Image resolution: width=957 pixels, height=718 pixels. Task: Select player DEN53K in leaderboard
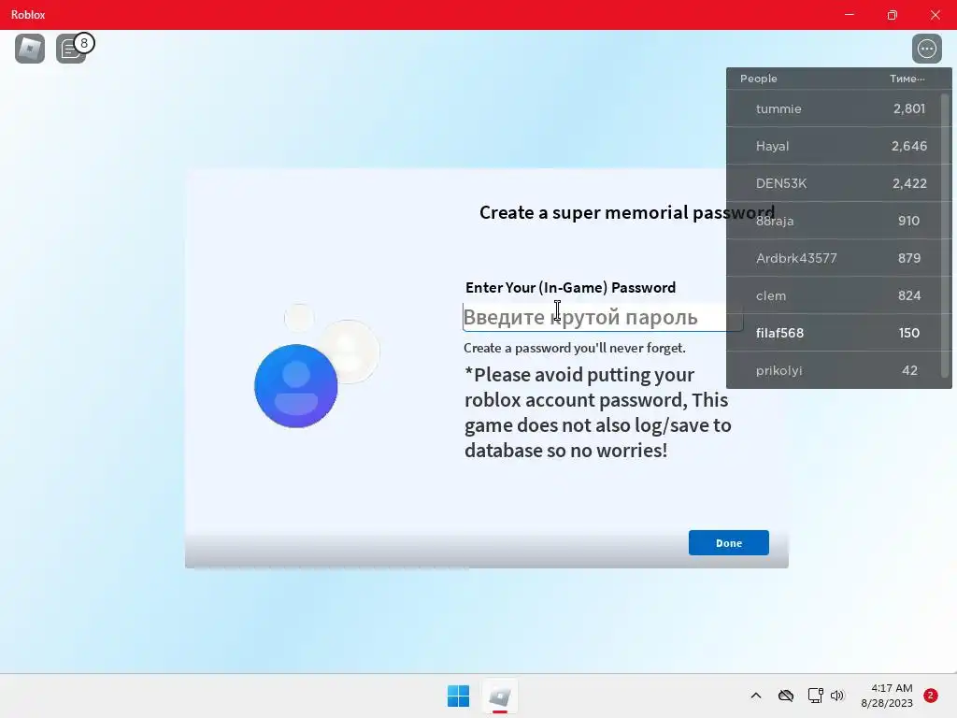pos(834,183)
